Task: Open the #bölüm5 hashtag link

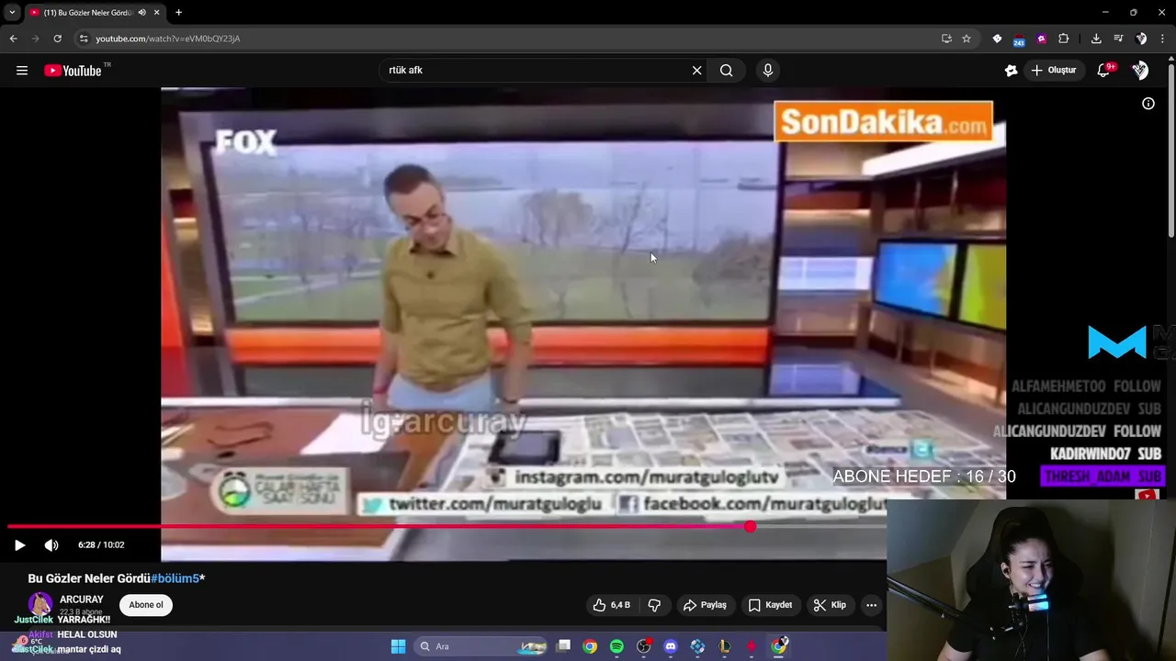Action: [175, 578]
